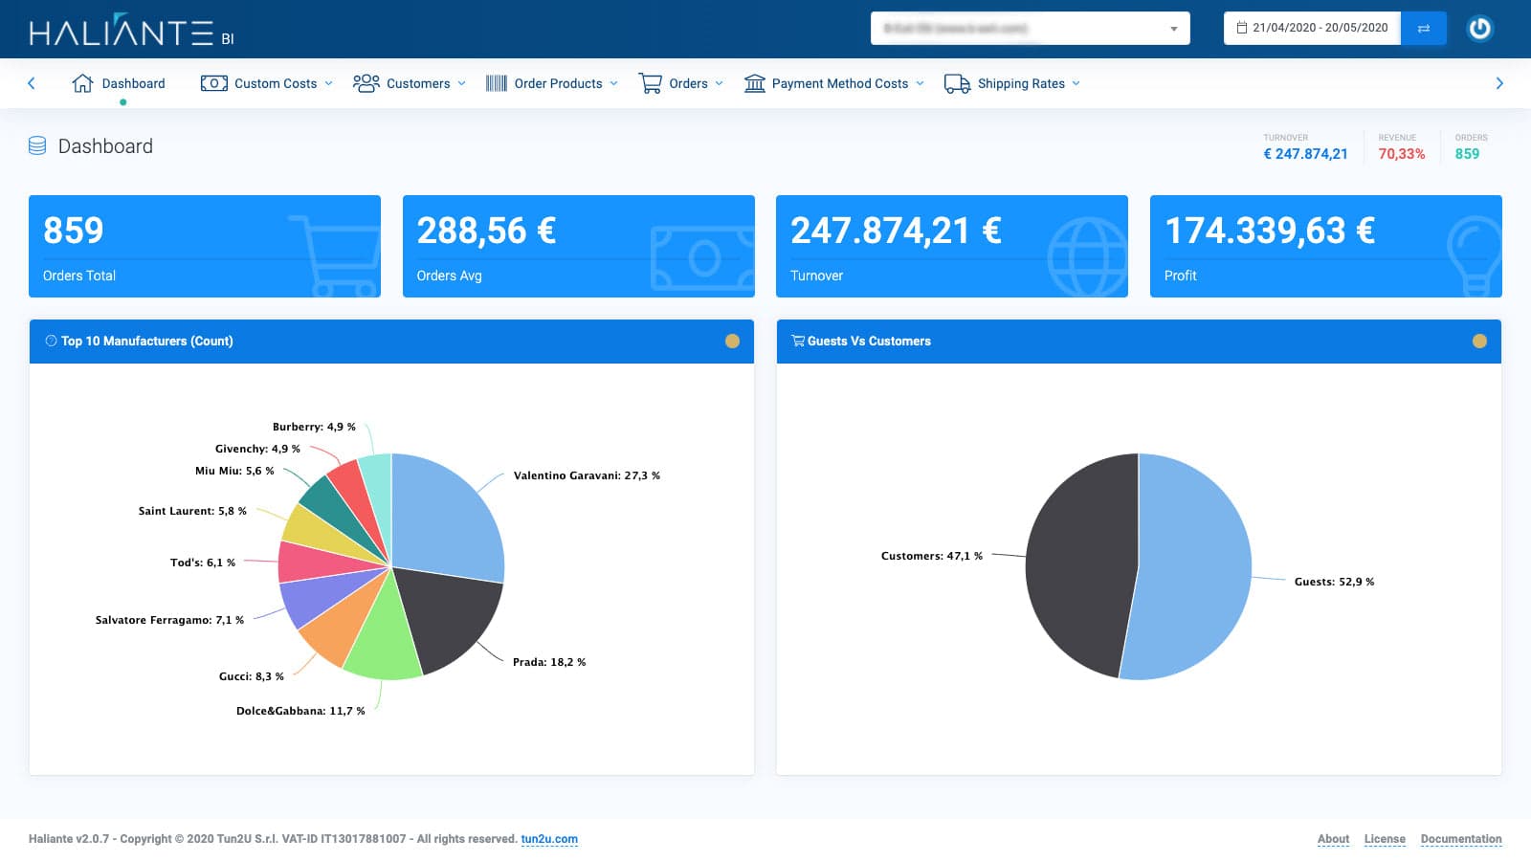This screenshot has height=861, width=1531.
Task: Select the Customers people icon
Action: (366, 83)
